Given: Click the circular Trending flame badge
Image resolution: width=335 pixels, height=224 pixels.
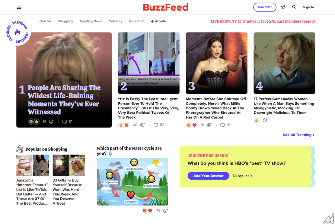Looking at the screenshot, I should pyautogui.click(x=17, y=32).
